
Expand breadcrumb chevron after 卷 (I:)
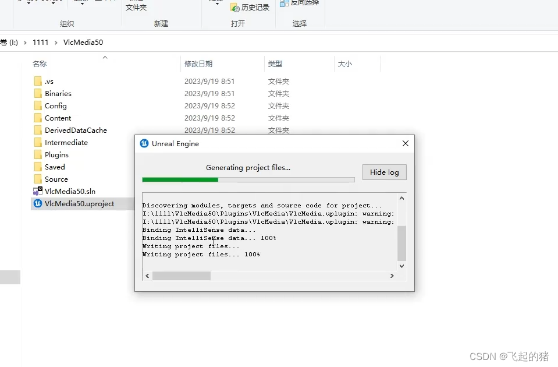pos(25,43)
